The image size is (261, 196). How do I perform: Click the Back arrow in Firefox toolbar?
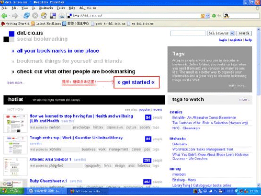(4, 16)
